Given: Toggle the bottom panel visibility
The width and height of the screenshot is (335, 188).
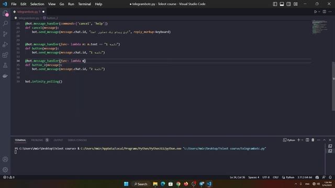Looking at the screenshot, I should coord(282,4).
